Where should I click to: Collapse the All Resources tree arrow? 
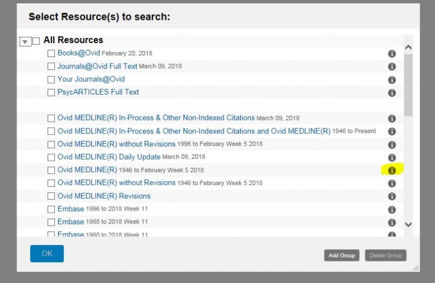24,41
